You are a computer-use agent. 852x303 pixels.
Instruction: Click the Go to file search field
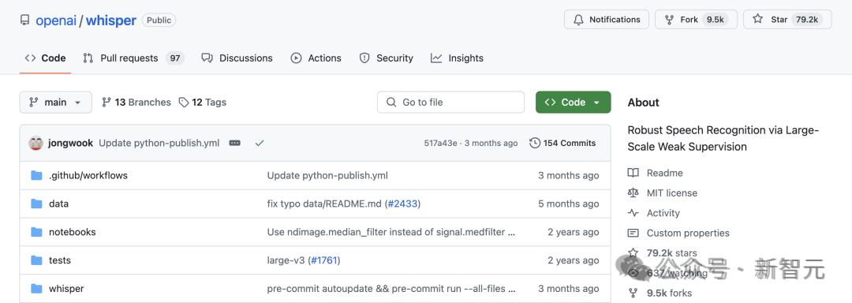pyautogui.click(x=450, y=102)
